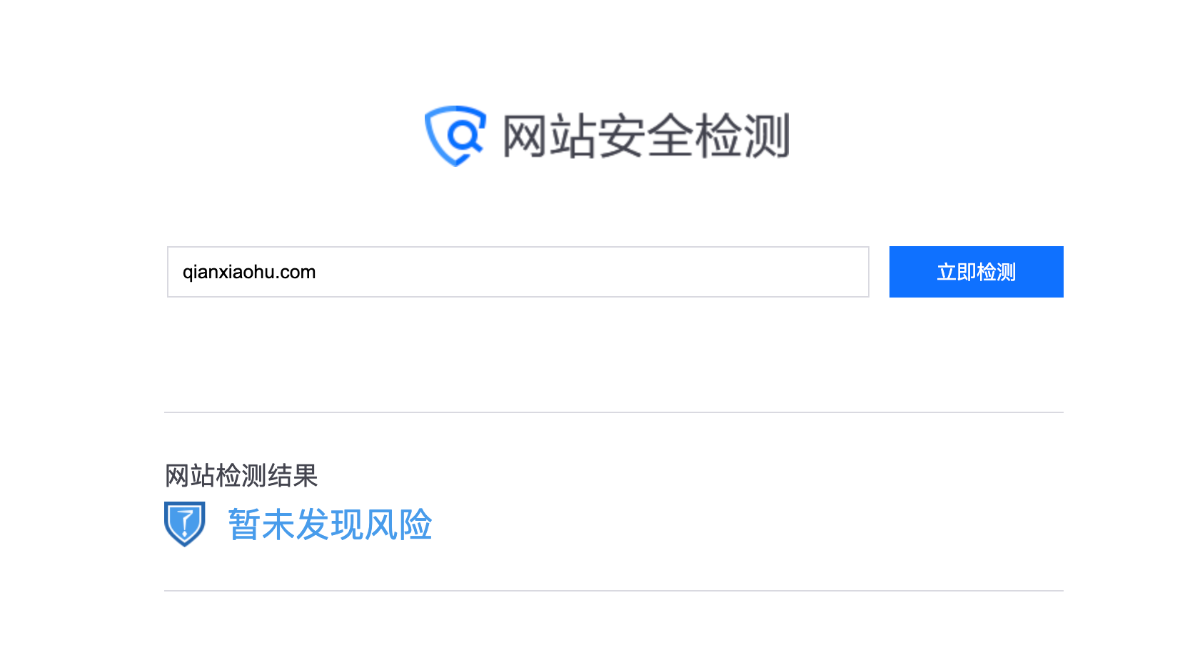The image size is (1195, 655).
Task: Focus the URL input containing qianxiaohu.com
Action: coord(518,272)
